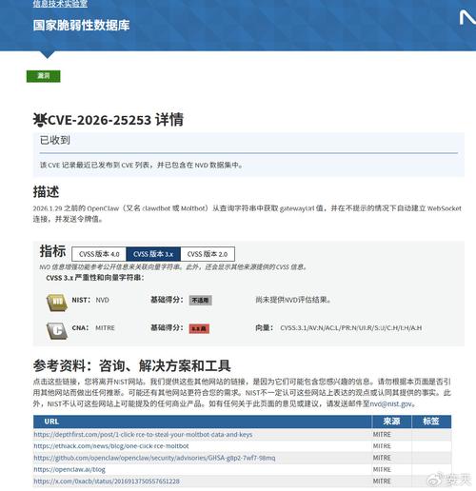The width and height of the screenshot is (476, 491).
Task: Click the 参考资料：咨询、解决方案和工具 heading
Action: (x=131, y=365)
